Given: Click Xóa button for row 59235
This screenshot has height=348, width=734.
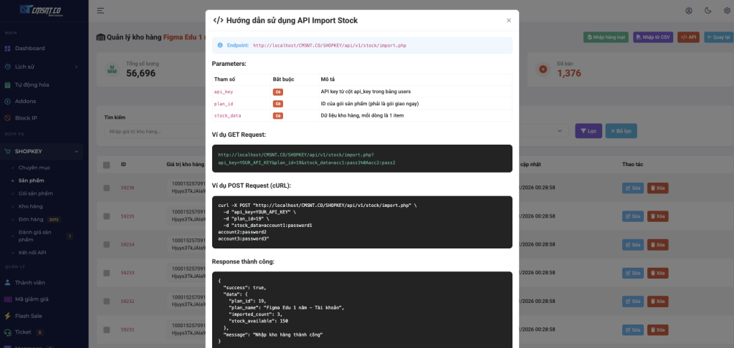Looking at the screenshot, I should coord(657,216).
